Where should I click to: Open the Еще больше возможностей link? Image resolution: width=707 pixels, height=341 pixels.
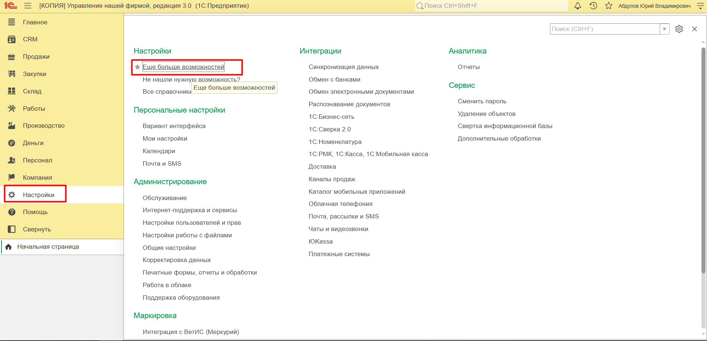(183, 67)
